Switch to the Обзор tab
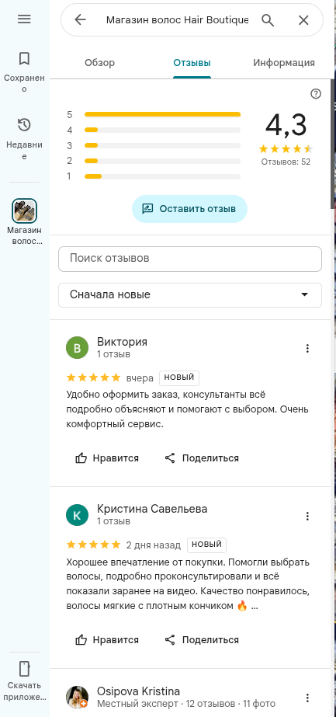This screenshot has height=717, width=336. (x=99, y=63)
